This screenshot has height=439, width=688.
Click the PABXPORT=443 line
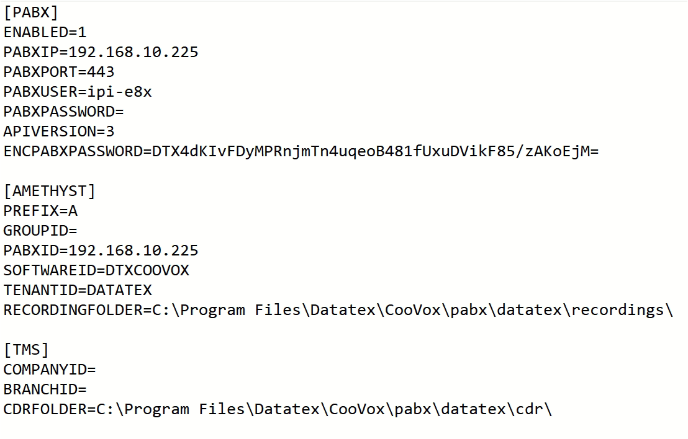59,72
